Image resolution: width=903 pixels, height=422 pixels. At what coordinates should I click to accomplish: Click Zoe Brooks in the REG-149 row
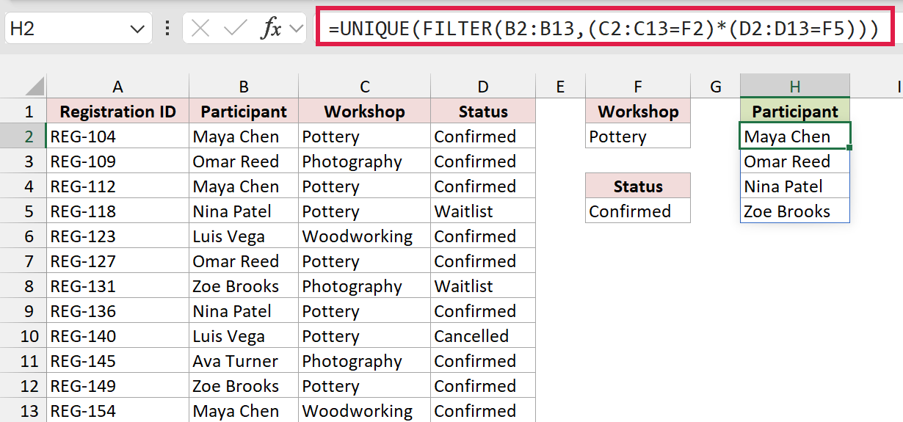pyautogui.click(x=244, y=386)
